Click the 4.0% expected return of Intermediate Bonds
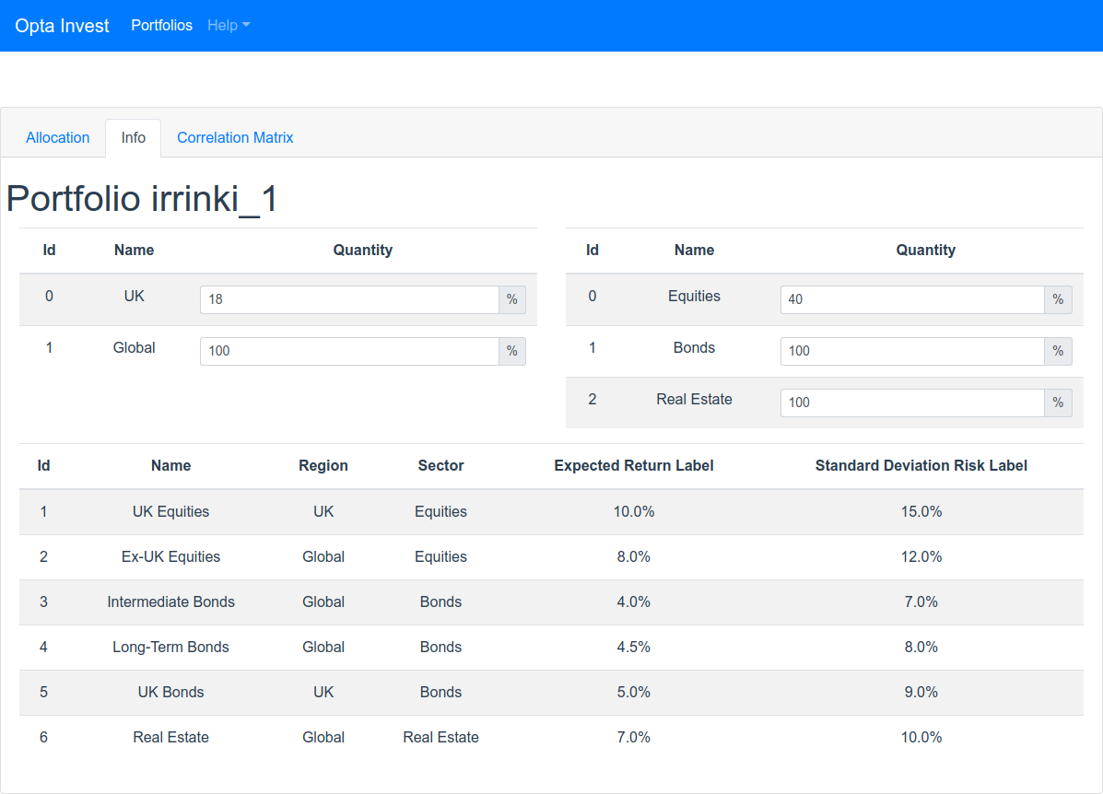This screenshot has width=1103, height=794. 634,602
